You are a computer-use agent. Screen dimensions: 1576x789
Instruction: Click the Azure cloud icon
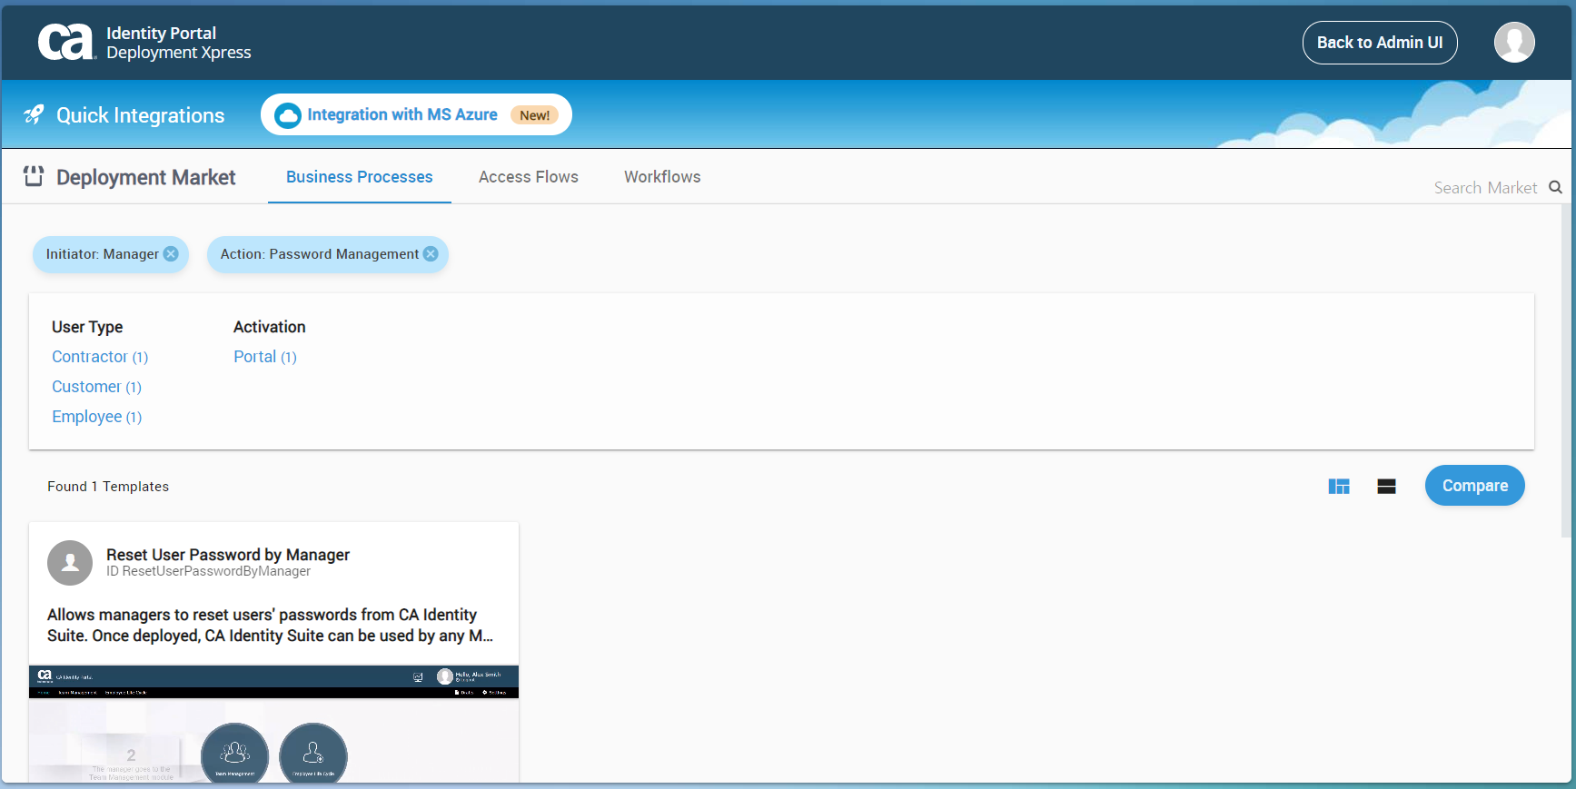288,115
